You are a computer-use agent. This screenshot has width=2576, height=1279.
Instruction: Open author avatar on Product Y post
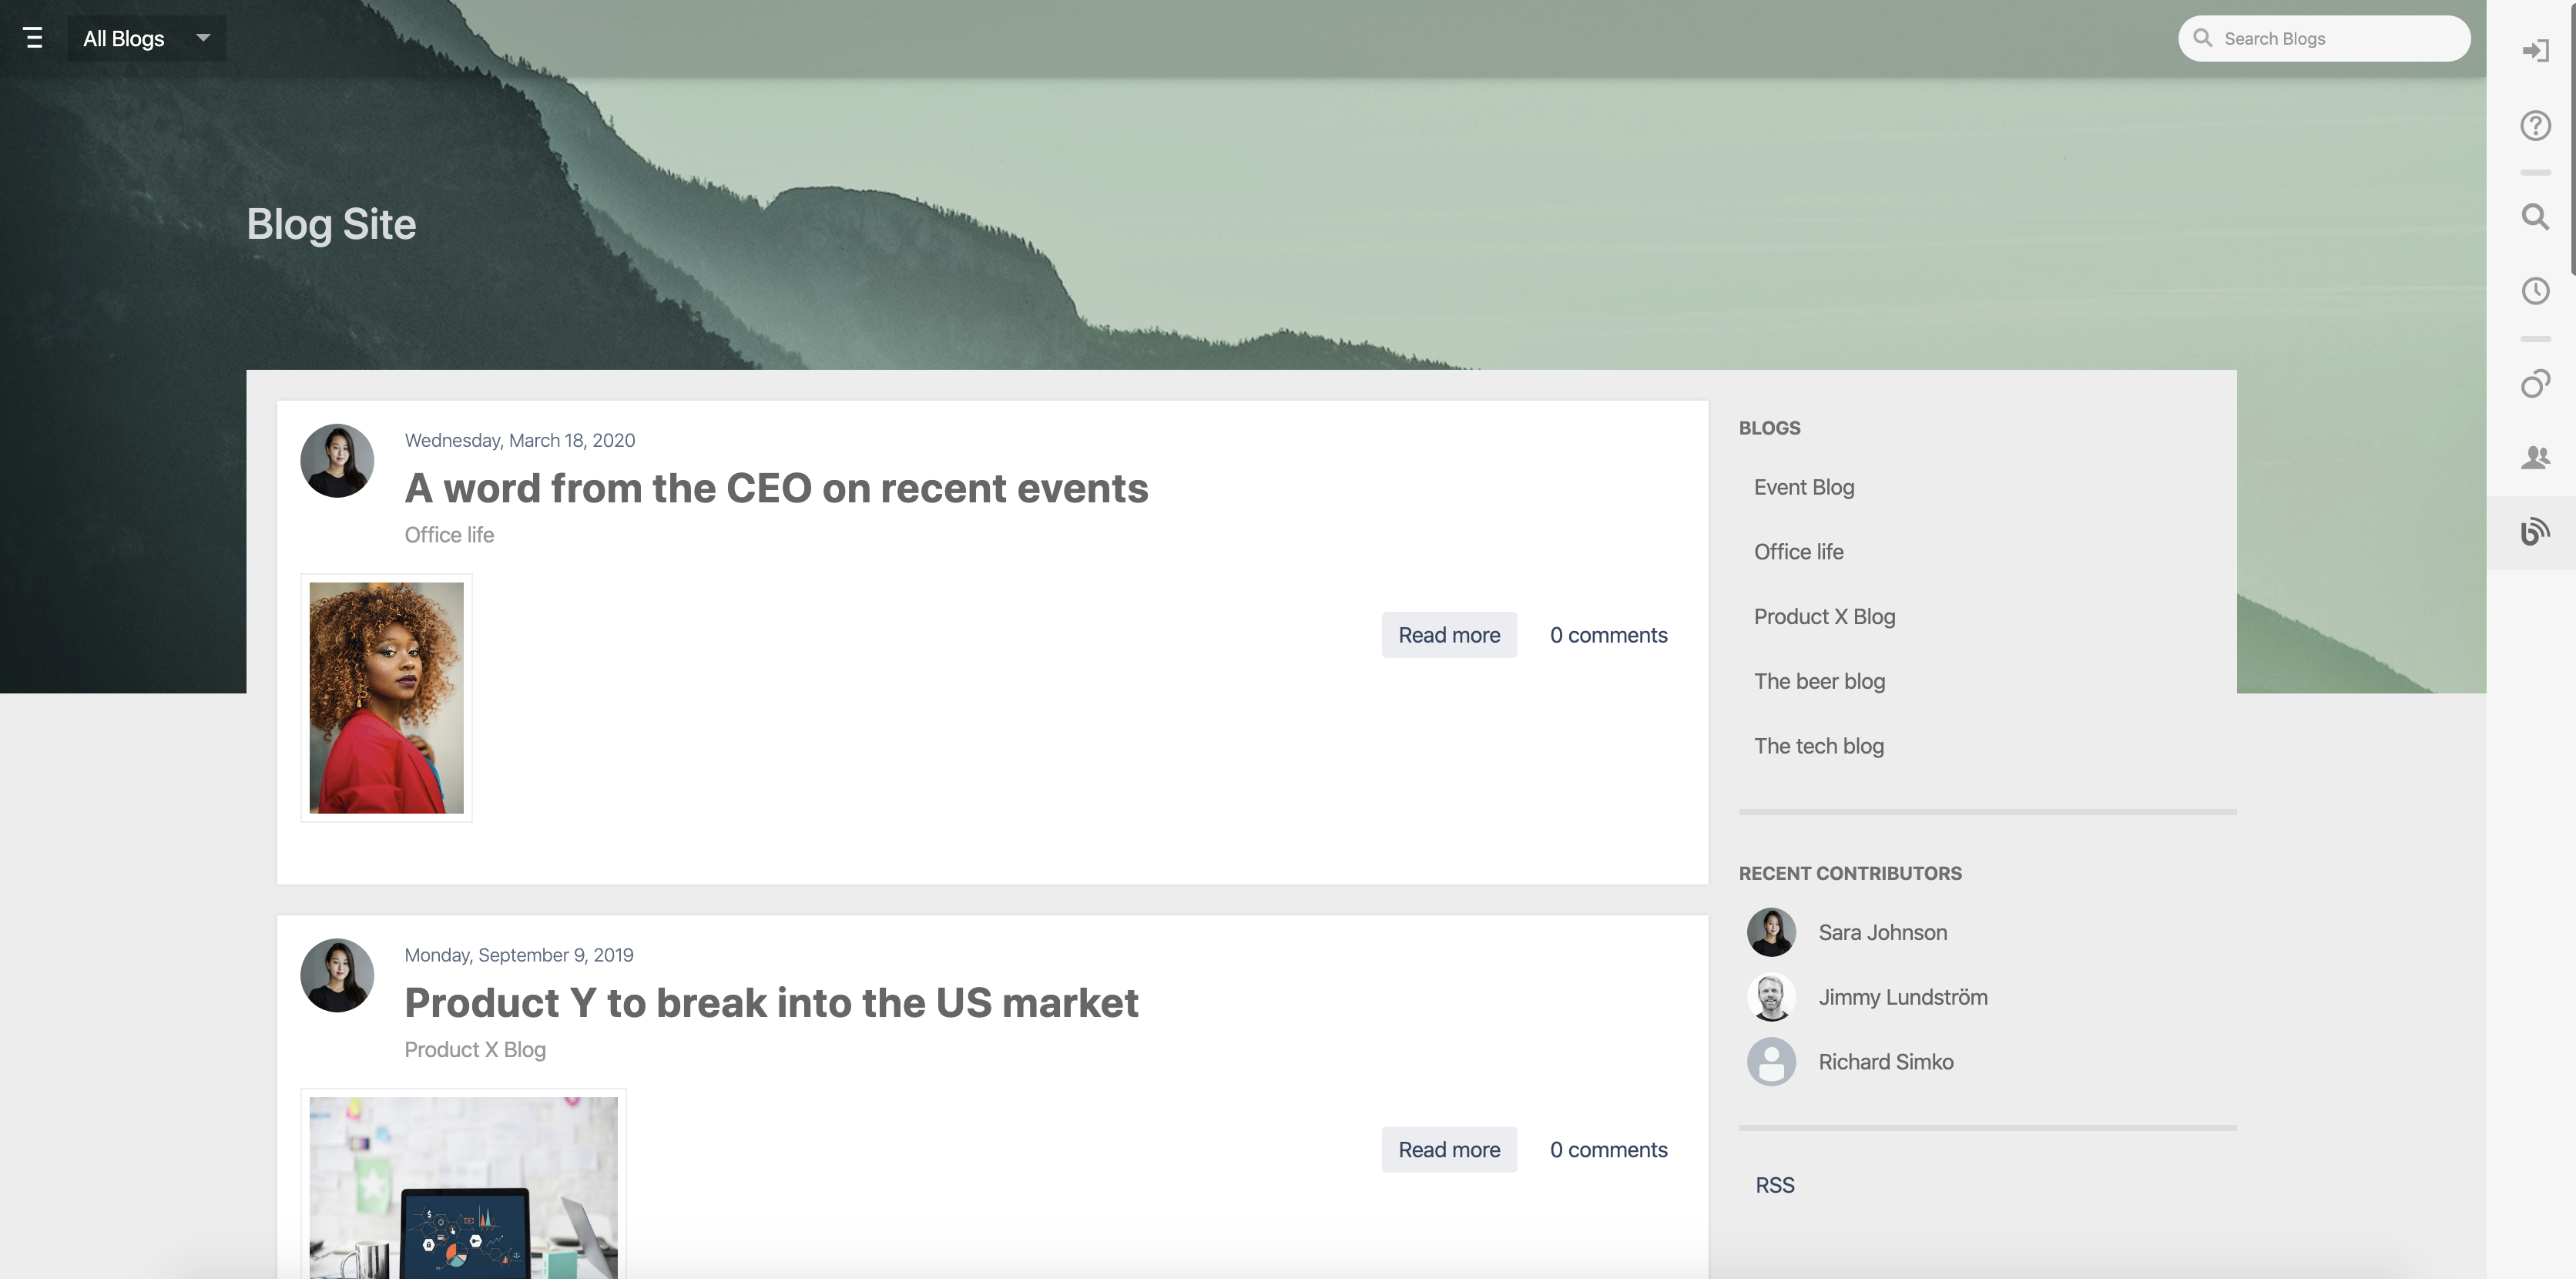pyautogui.click(x=337, y=975)
